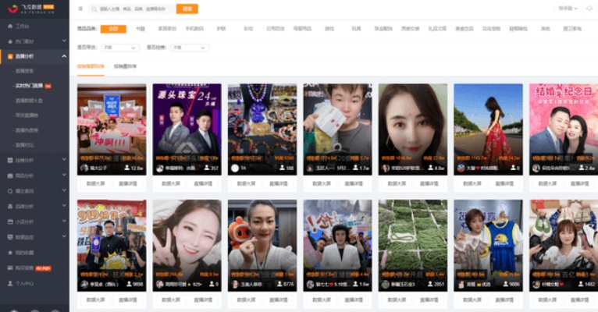Click the white avatar on the jewelry beads card

tap(235, 168)
